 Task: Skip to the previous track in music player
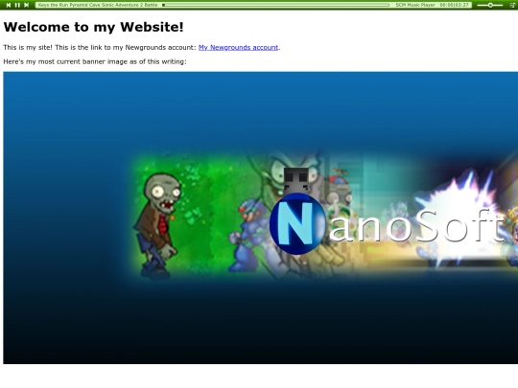click(x=9, y=5)
